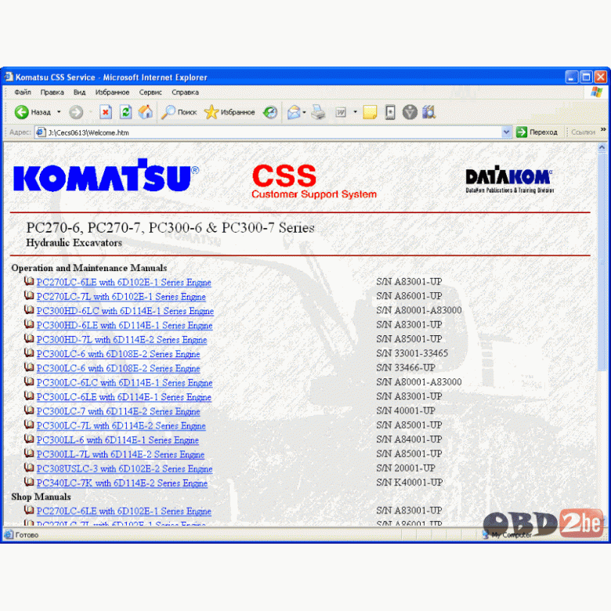Click book icon beside PC308USLC-3 manual

(29, 467)
